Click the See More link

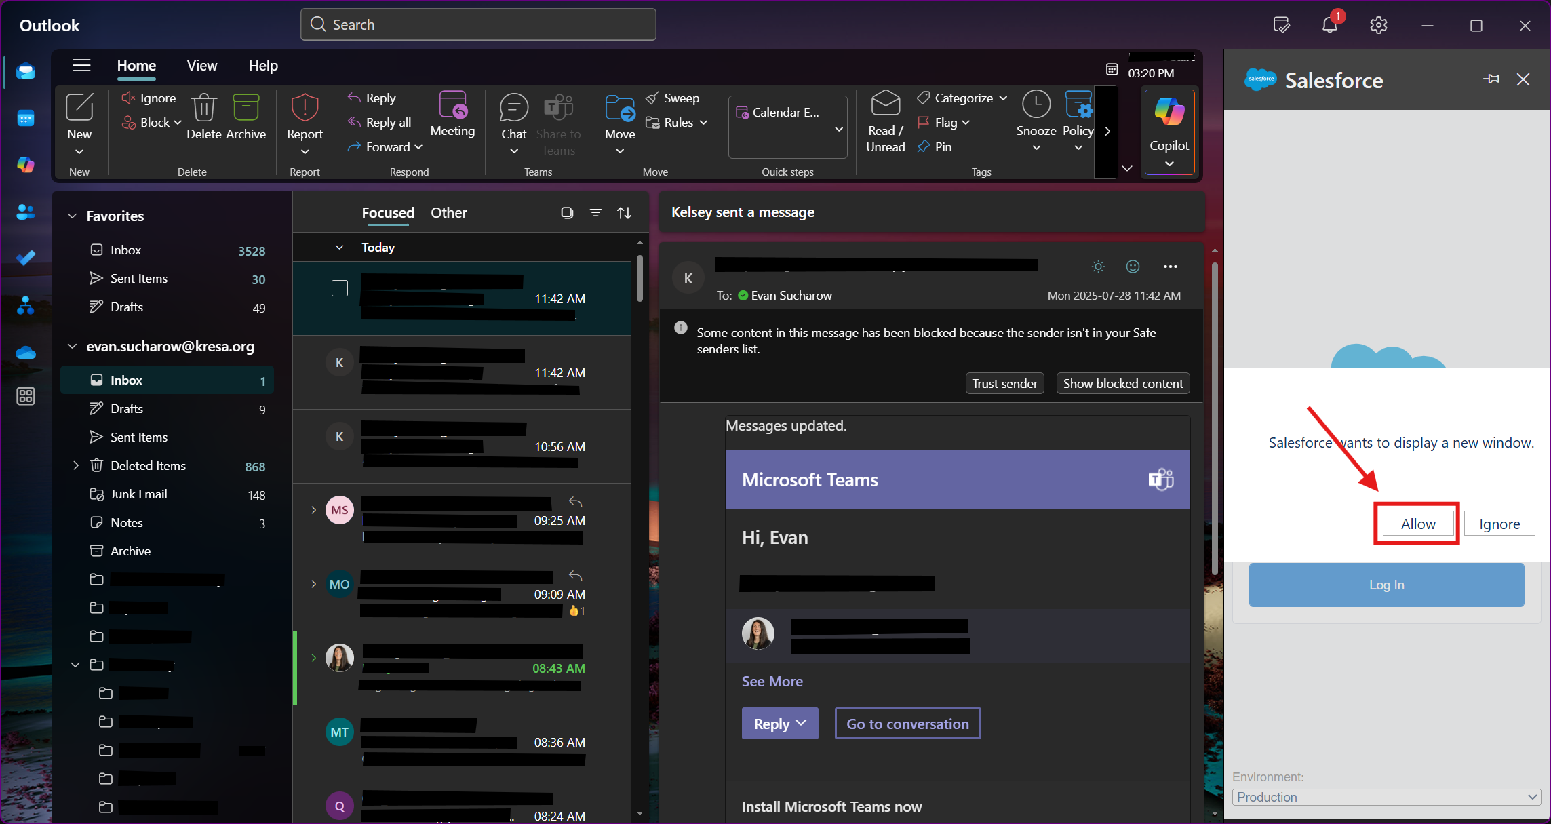pos(772,682)
